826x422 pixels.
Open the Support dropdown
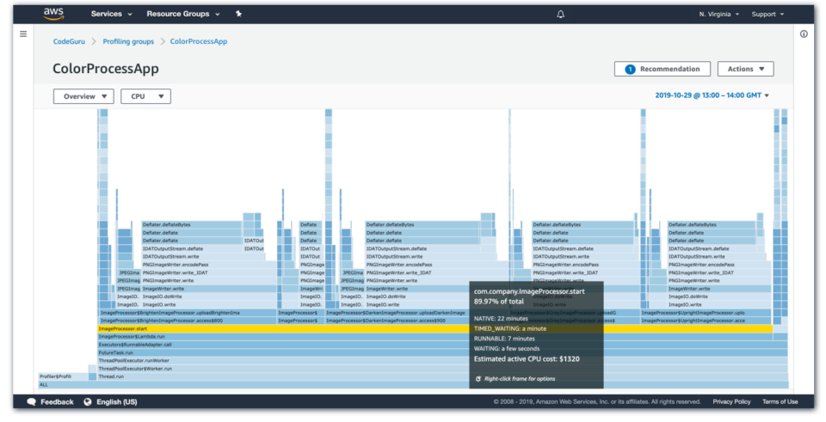[767, 15]
